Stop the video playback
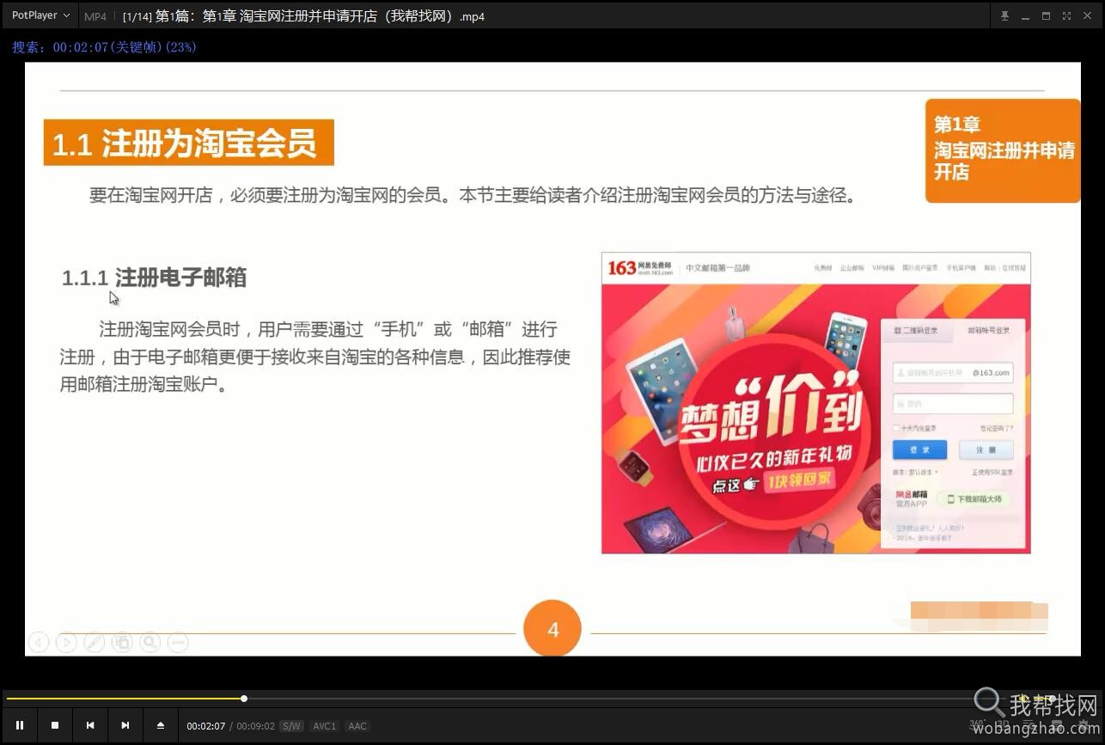The width and height of the screenshot is (1105, 745). [55, 725]
